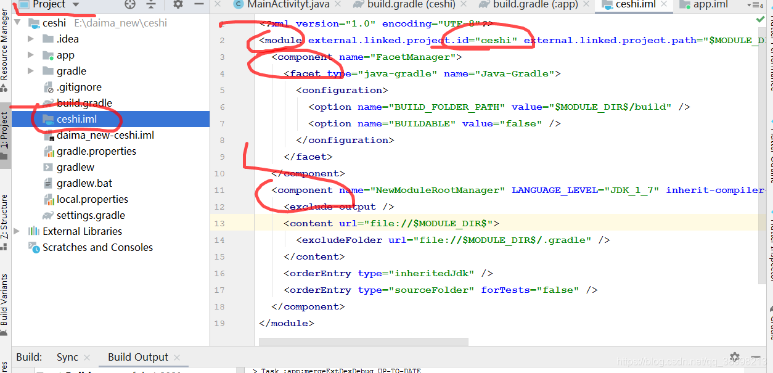Viewport: 773px width, 373px height.
Task: Click the gradlew script file icon
Action: 48,167
